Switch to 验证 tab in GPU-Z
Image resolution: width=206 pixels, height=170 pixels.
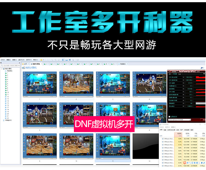(x=180, y=74)
